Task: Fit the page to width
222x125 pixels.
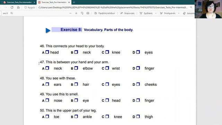Action: 88,13
